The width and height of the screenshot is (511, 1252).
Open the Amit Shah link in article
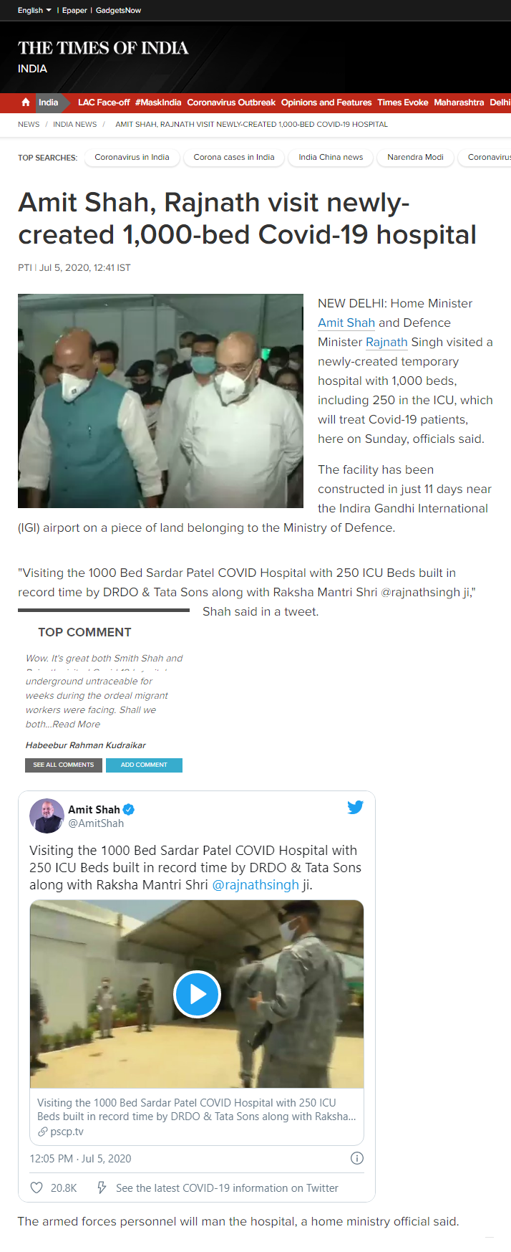(x=346, y=322)
